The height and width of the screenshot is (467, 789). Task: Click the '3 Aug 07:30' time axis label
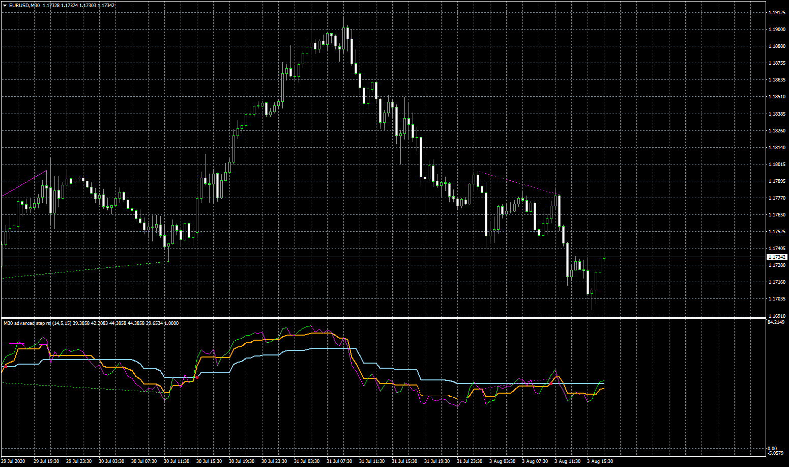coord(535,461)
